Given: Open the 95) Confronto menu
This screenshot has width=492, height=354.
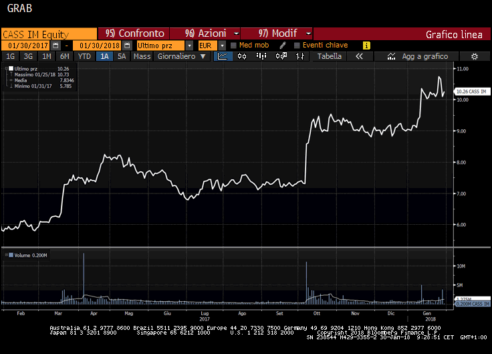Looking at the screenshot, I should (135, 33).
